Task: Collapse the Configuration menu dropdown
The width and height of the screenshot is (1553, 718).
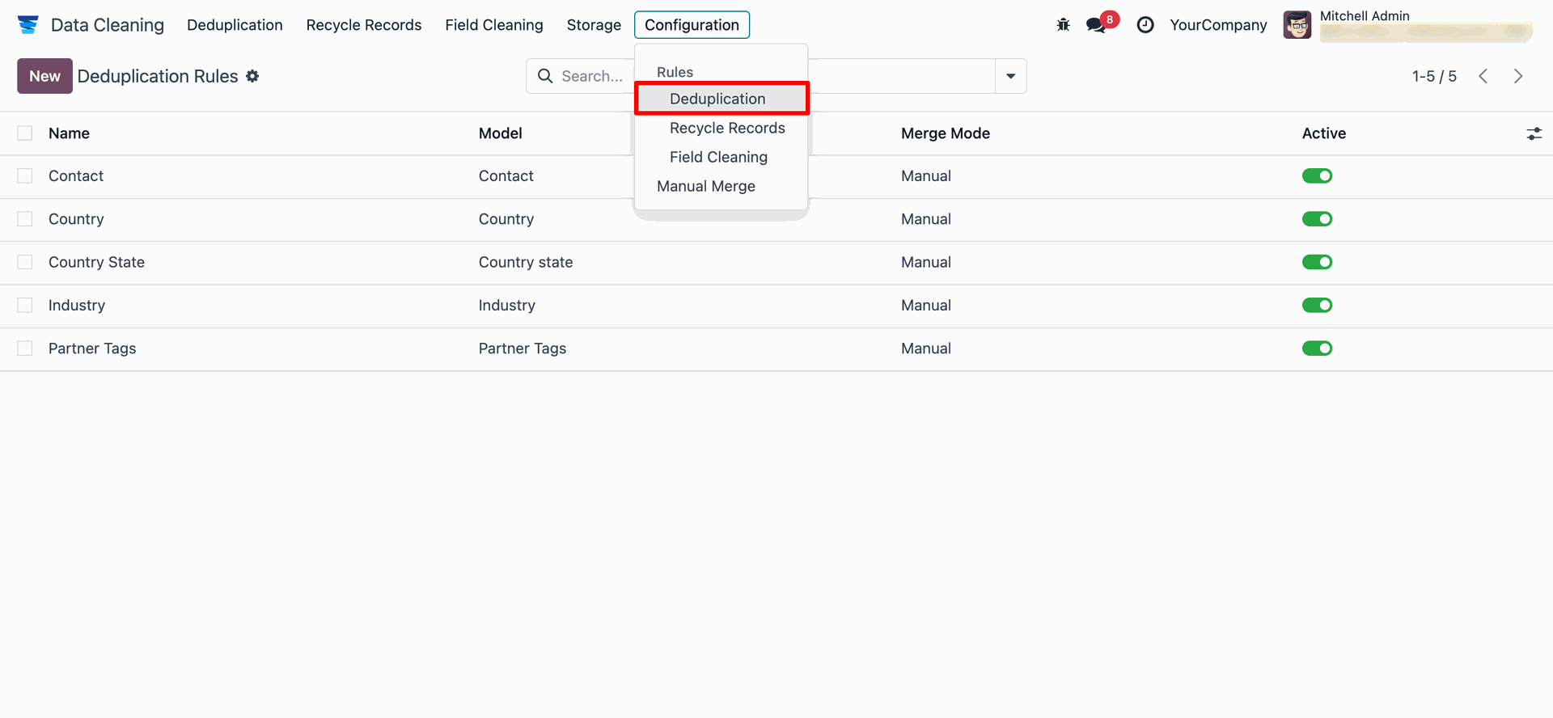Action: [x=692, y=25]
